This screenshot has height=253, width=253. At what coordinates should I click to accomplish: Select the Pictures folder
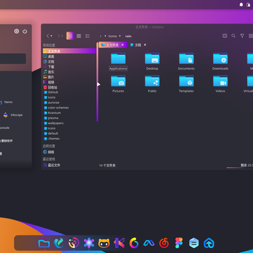click(118, 84)
